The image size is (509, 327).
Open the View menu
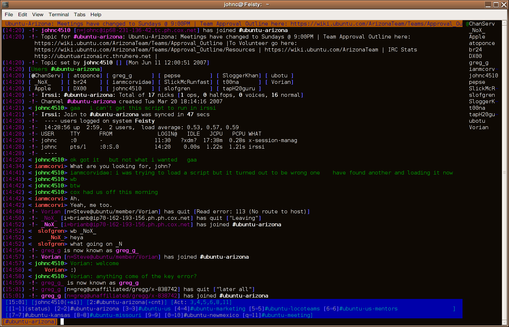pyautogui.click(x=38, y=14)
